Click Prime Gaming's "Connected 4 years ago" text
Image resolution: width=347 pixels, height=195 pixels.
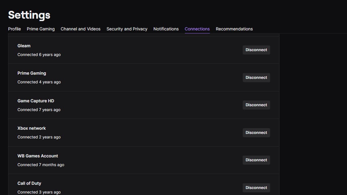point(39,82)
